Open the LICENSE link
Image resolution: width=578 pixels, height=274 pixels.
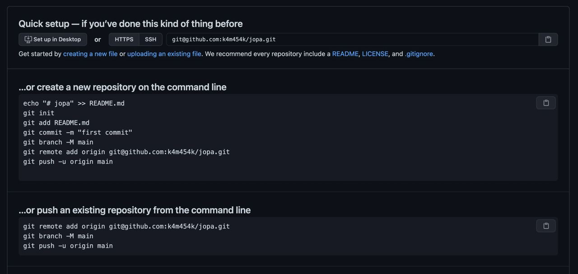pos(375,54)
